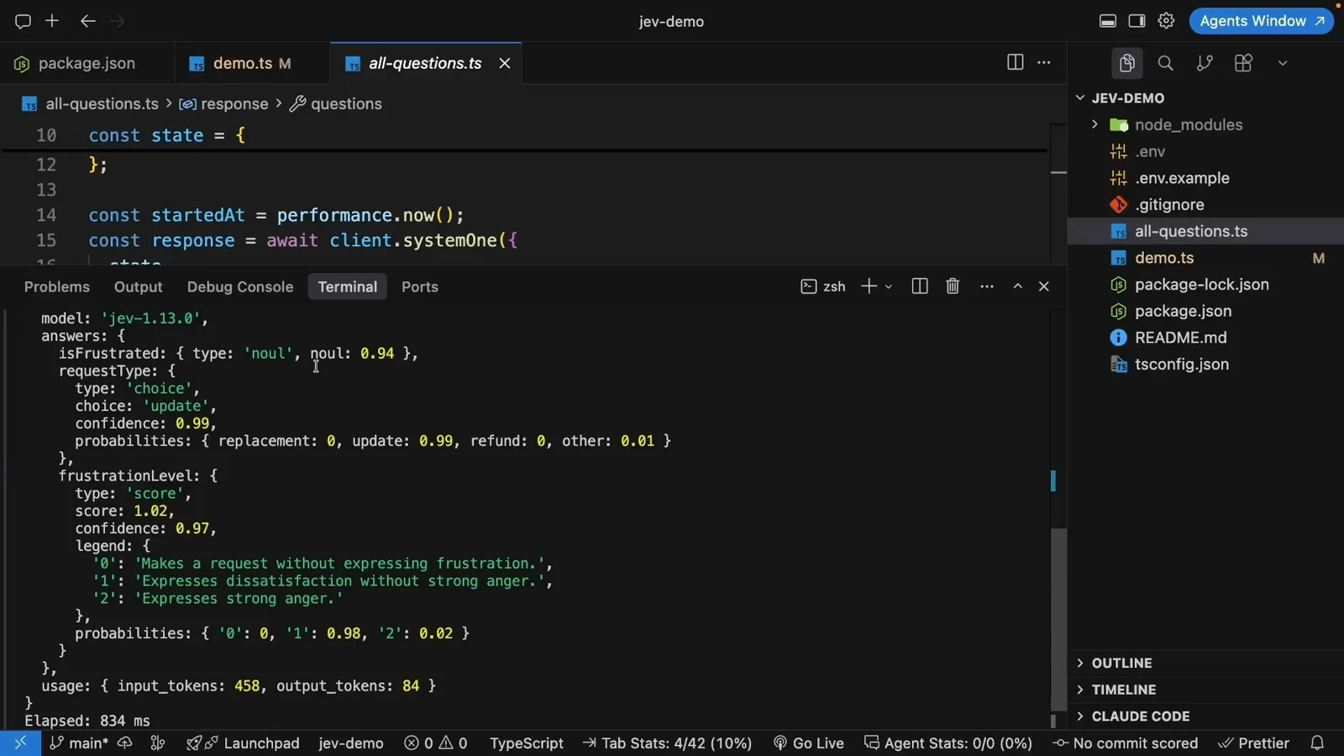The image size is (1344, 756).
Task: Open the Agents Window button
Action: coord(1262,21)
